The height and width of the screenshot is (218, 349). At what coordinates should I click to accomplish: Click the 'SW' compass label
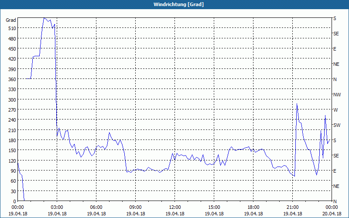tap(337, 125)
